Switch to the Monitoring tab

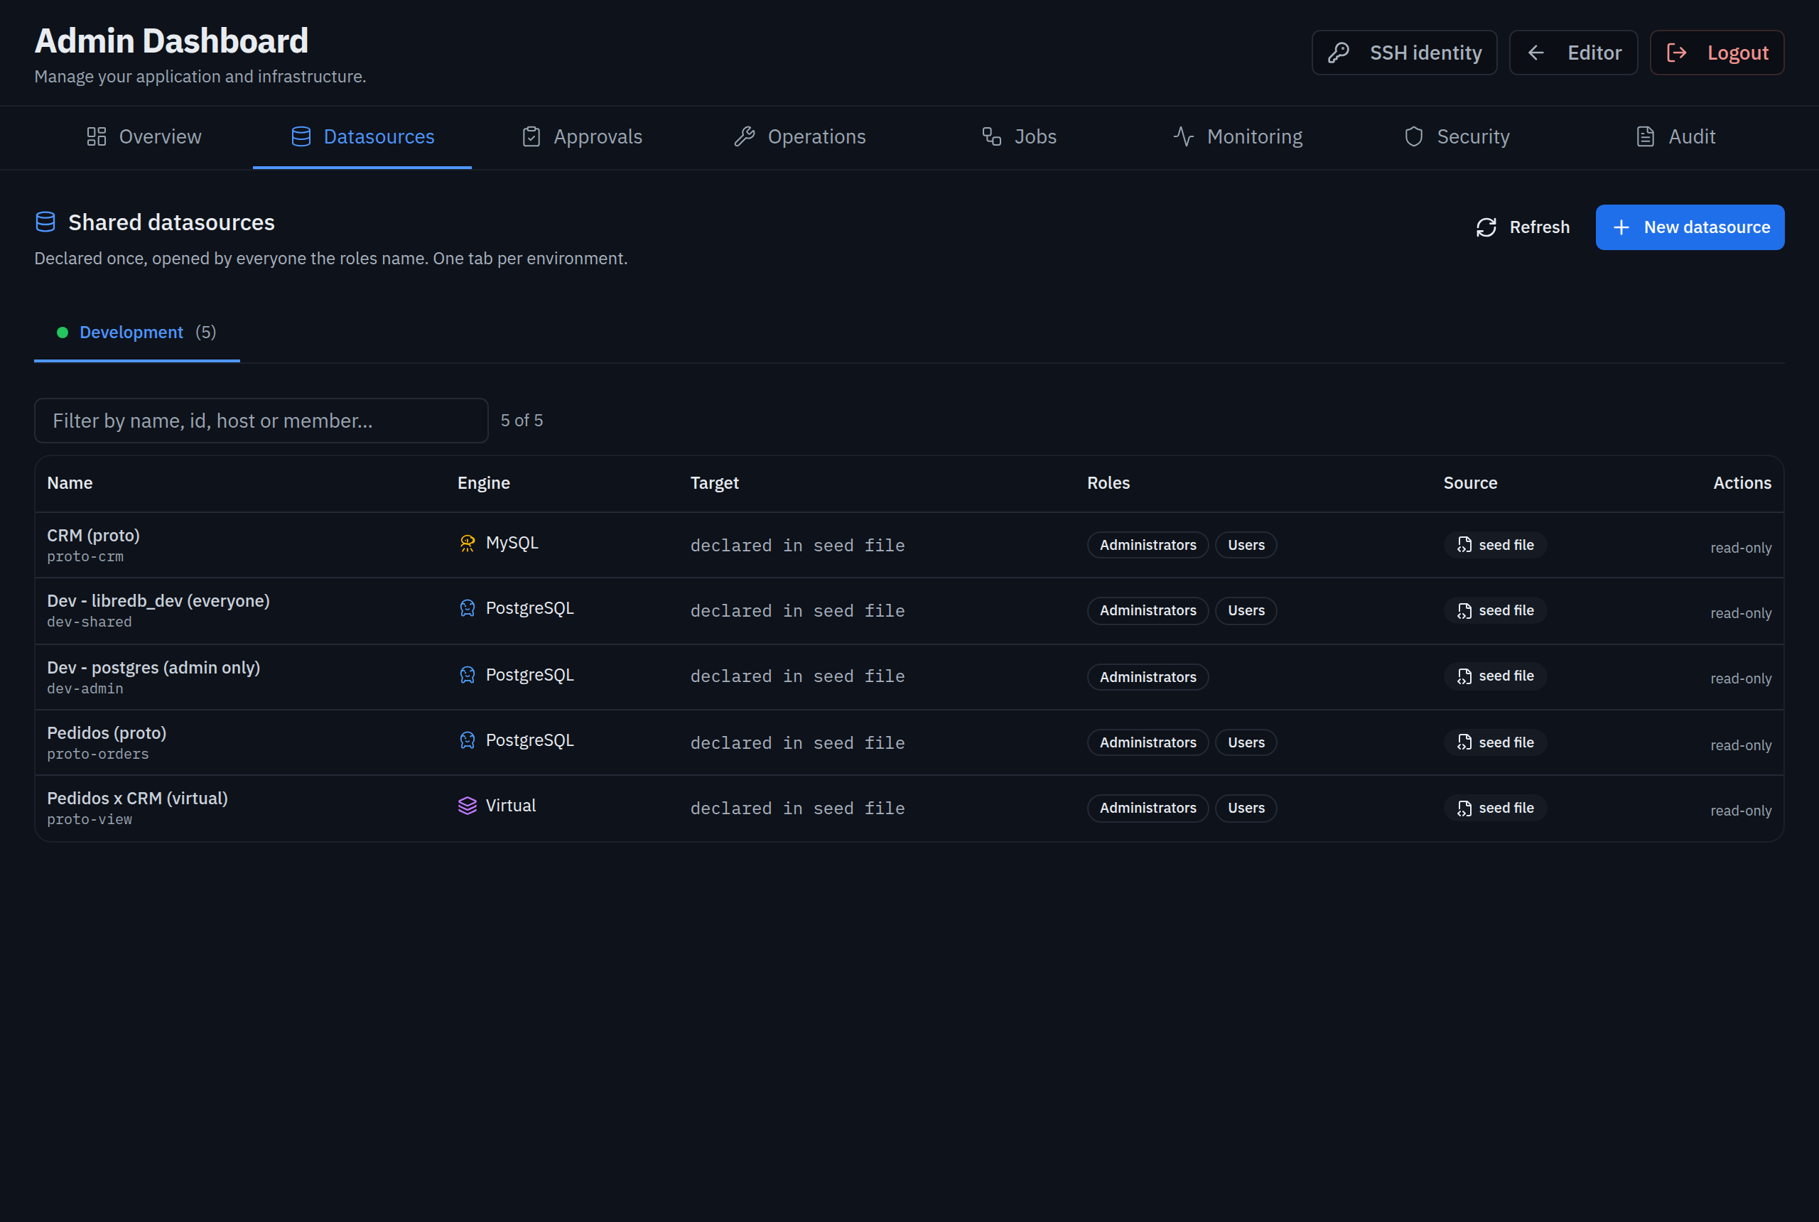coord(1238,137)
